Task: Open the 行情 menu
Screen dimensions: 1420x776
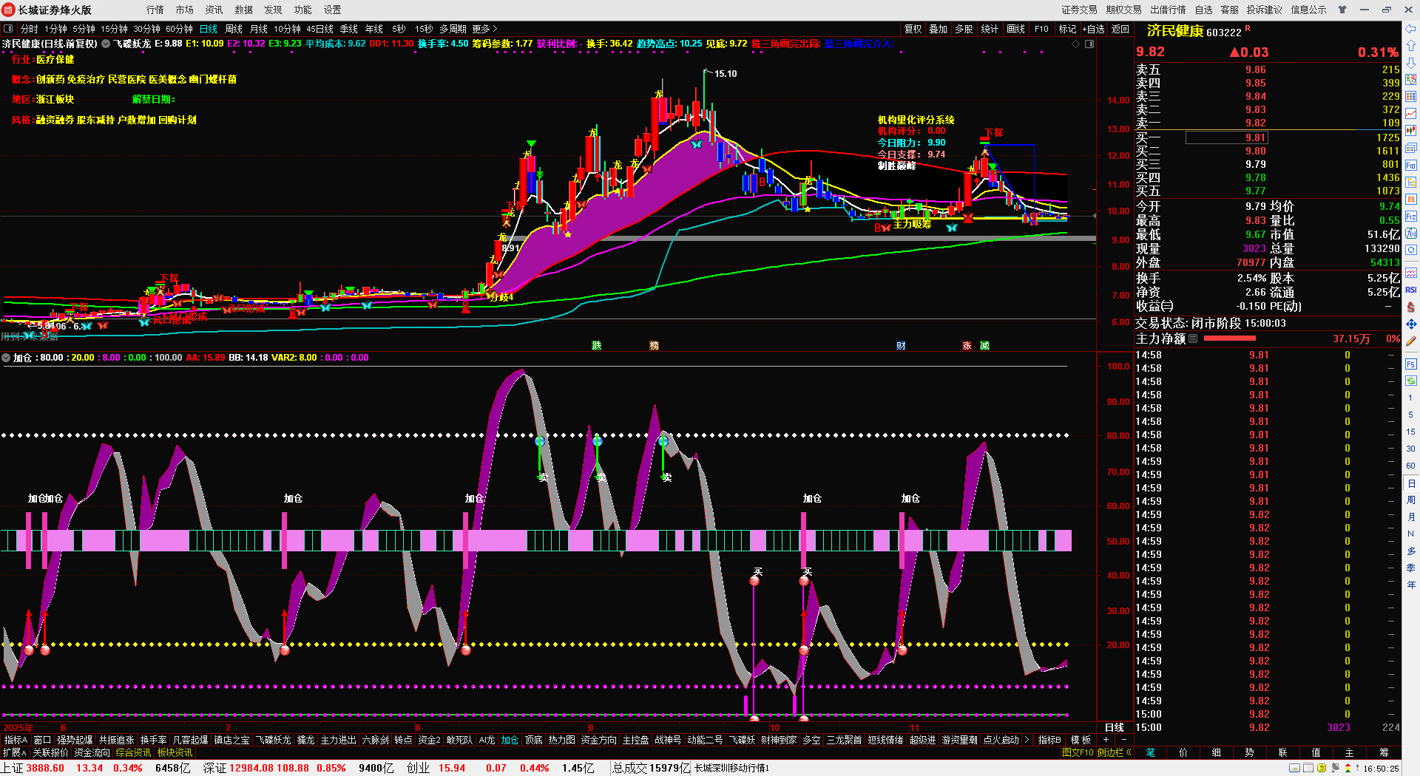Action: point(155,10)
